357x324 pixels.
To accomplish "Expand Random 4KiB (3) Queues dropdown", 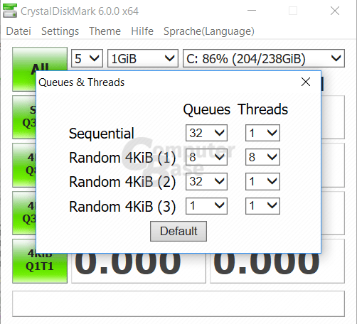I will click(206, 206).
